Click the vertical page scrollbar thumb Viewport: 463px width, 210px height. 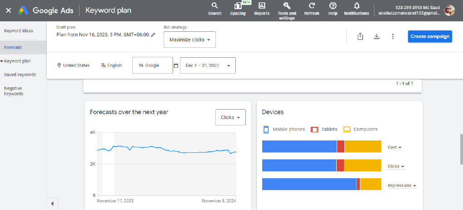click(x=461, y=149)
